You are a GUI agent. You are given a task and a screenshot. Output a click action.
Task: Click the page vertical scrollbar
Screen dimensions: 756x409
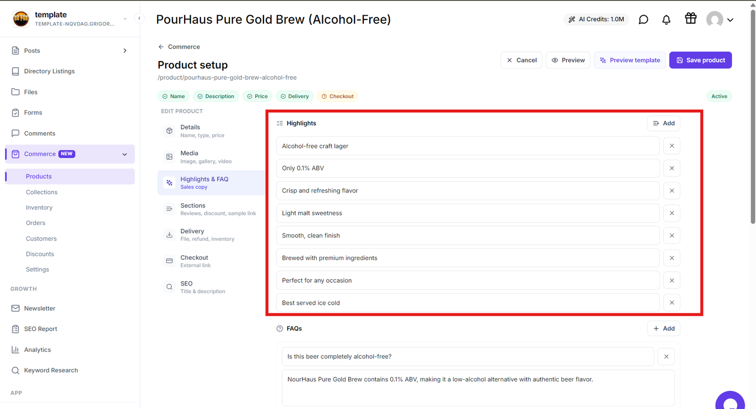(x=753, y=112)
